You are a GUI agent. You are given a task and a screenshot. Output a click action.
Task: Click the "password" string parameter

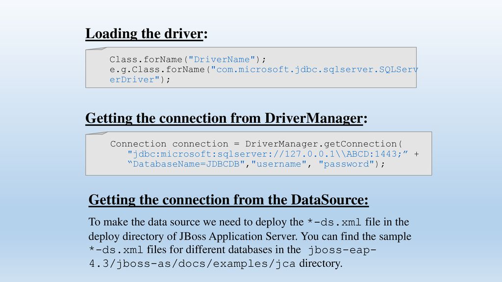click(x=347, y=164)
